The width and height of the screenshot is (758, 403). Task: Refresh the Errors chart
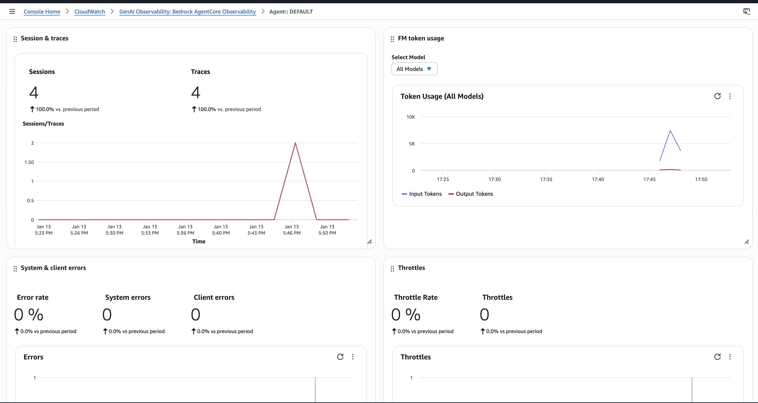click(340, 357)
